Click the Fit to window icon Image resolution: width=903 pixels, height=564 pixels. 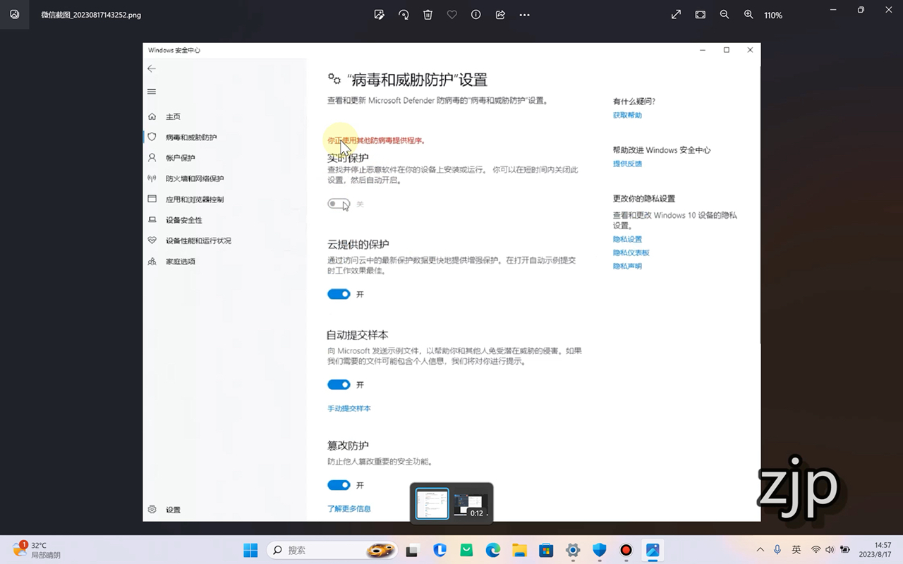tap(700, 14)
